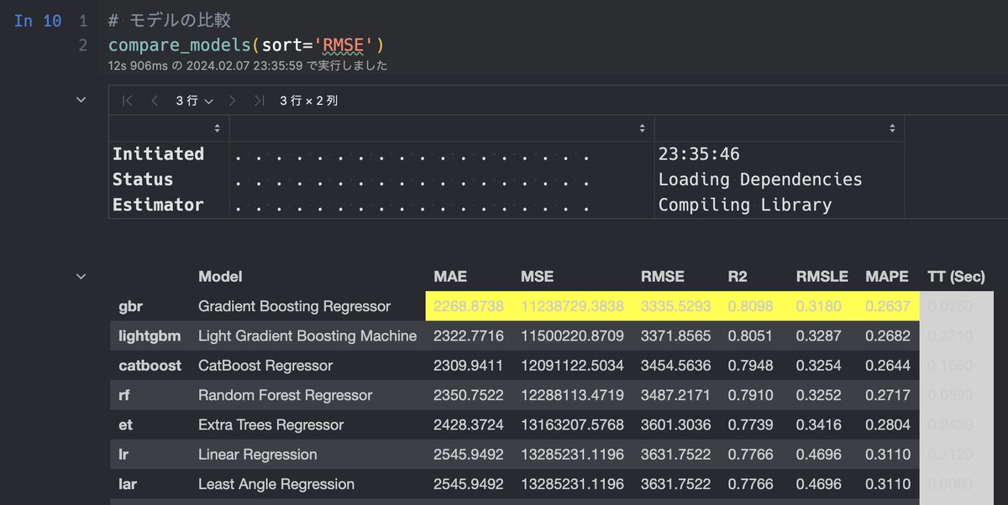1008x505 pixels.
Task: Select the Initiated row label
Action: coord(158,154)
